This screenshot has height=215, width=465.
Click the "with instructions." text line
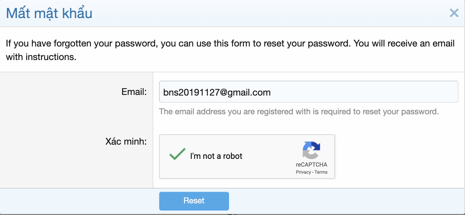(x=41, y=57)
